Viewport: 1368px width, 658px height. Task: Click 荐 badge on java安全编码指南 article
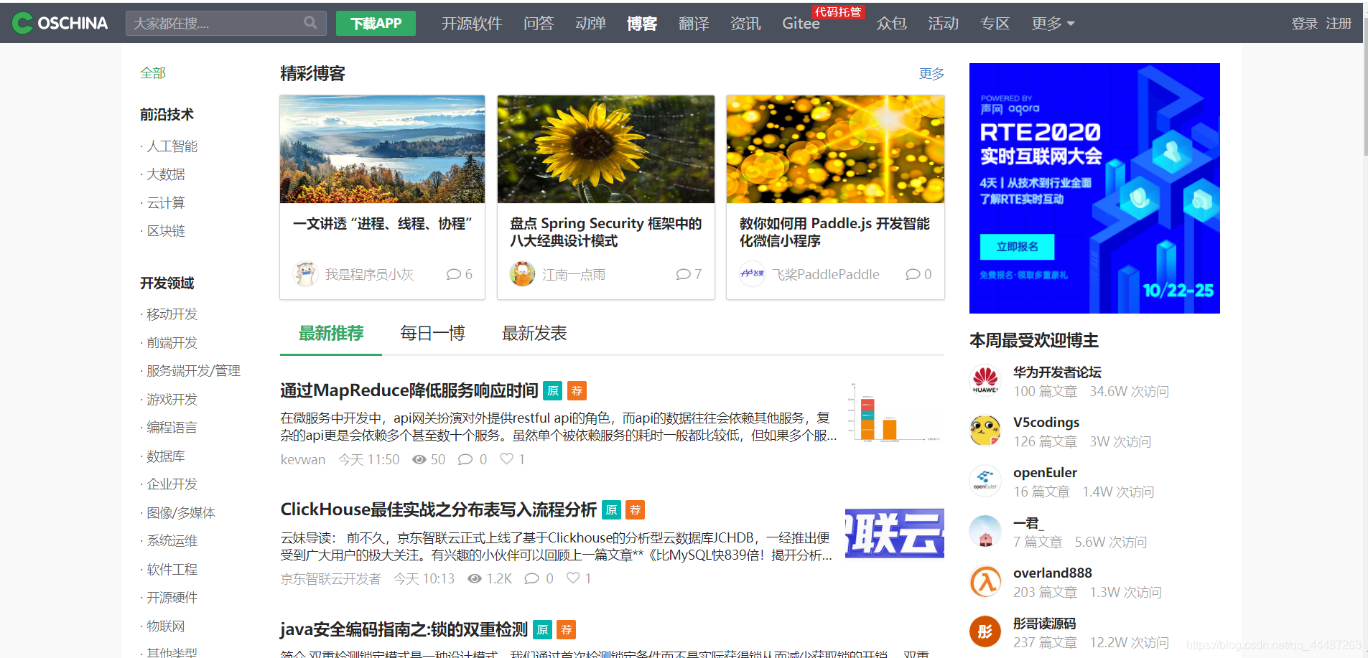coord(567,629)
